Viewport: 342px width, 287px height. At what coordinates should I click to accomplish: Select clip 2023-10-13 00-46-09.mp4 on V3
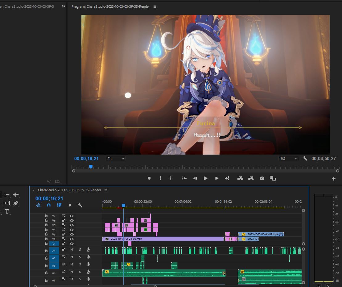pyautogui.click(x=261, y=234)
